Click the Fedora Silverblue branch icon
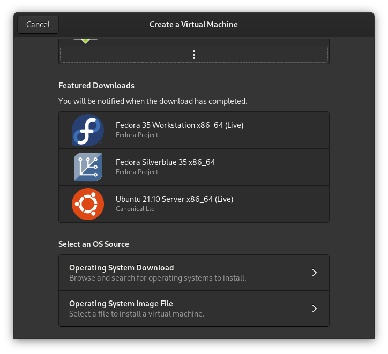 click(x=88, y=167)
